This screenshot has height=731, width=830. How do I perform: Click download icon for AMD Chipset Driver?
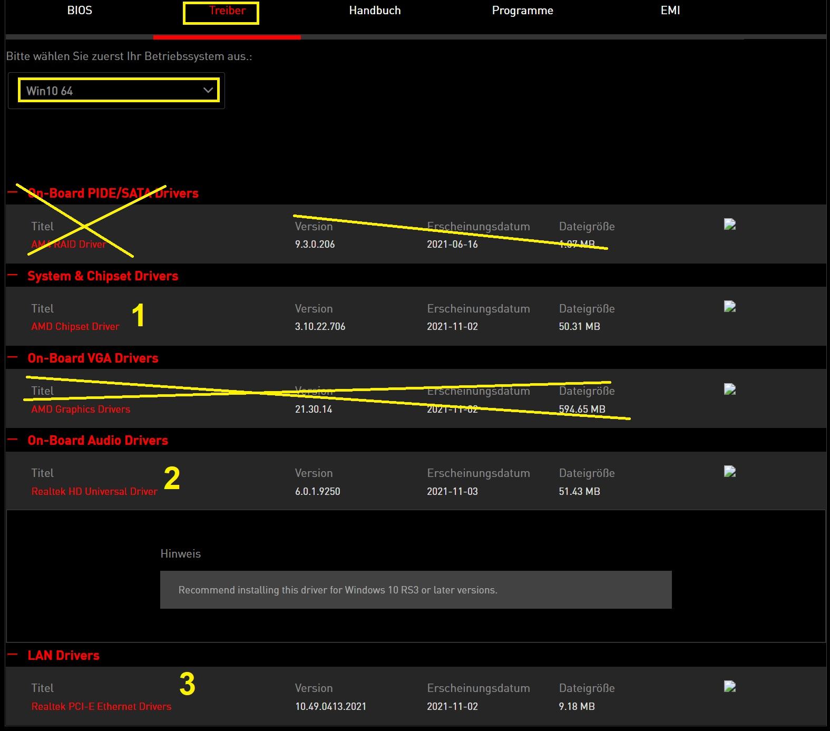click(x=730, y=307)
